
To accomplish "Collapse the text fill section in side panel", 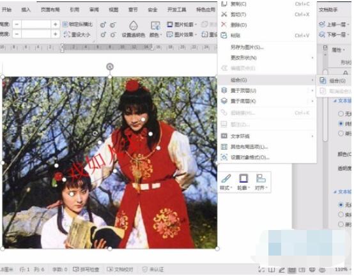I will click(335, 101).
